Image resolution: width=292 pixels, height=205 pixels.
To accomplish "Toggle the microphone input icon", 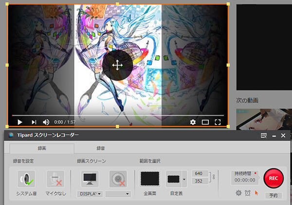I will tap(55, 179).
